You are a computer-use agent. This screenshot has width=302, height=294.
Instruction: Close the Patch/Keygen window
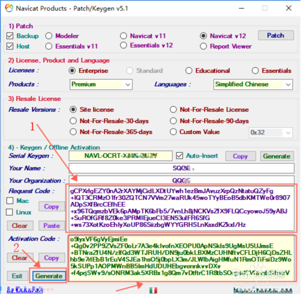click(289, 8)
